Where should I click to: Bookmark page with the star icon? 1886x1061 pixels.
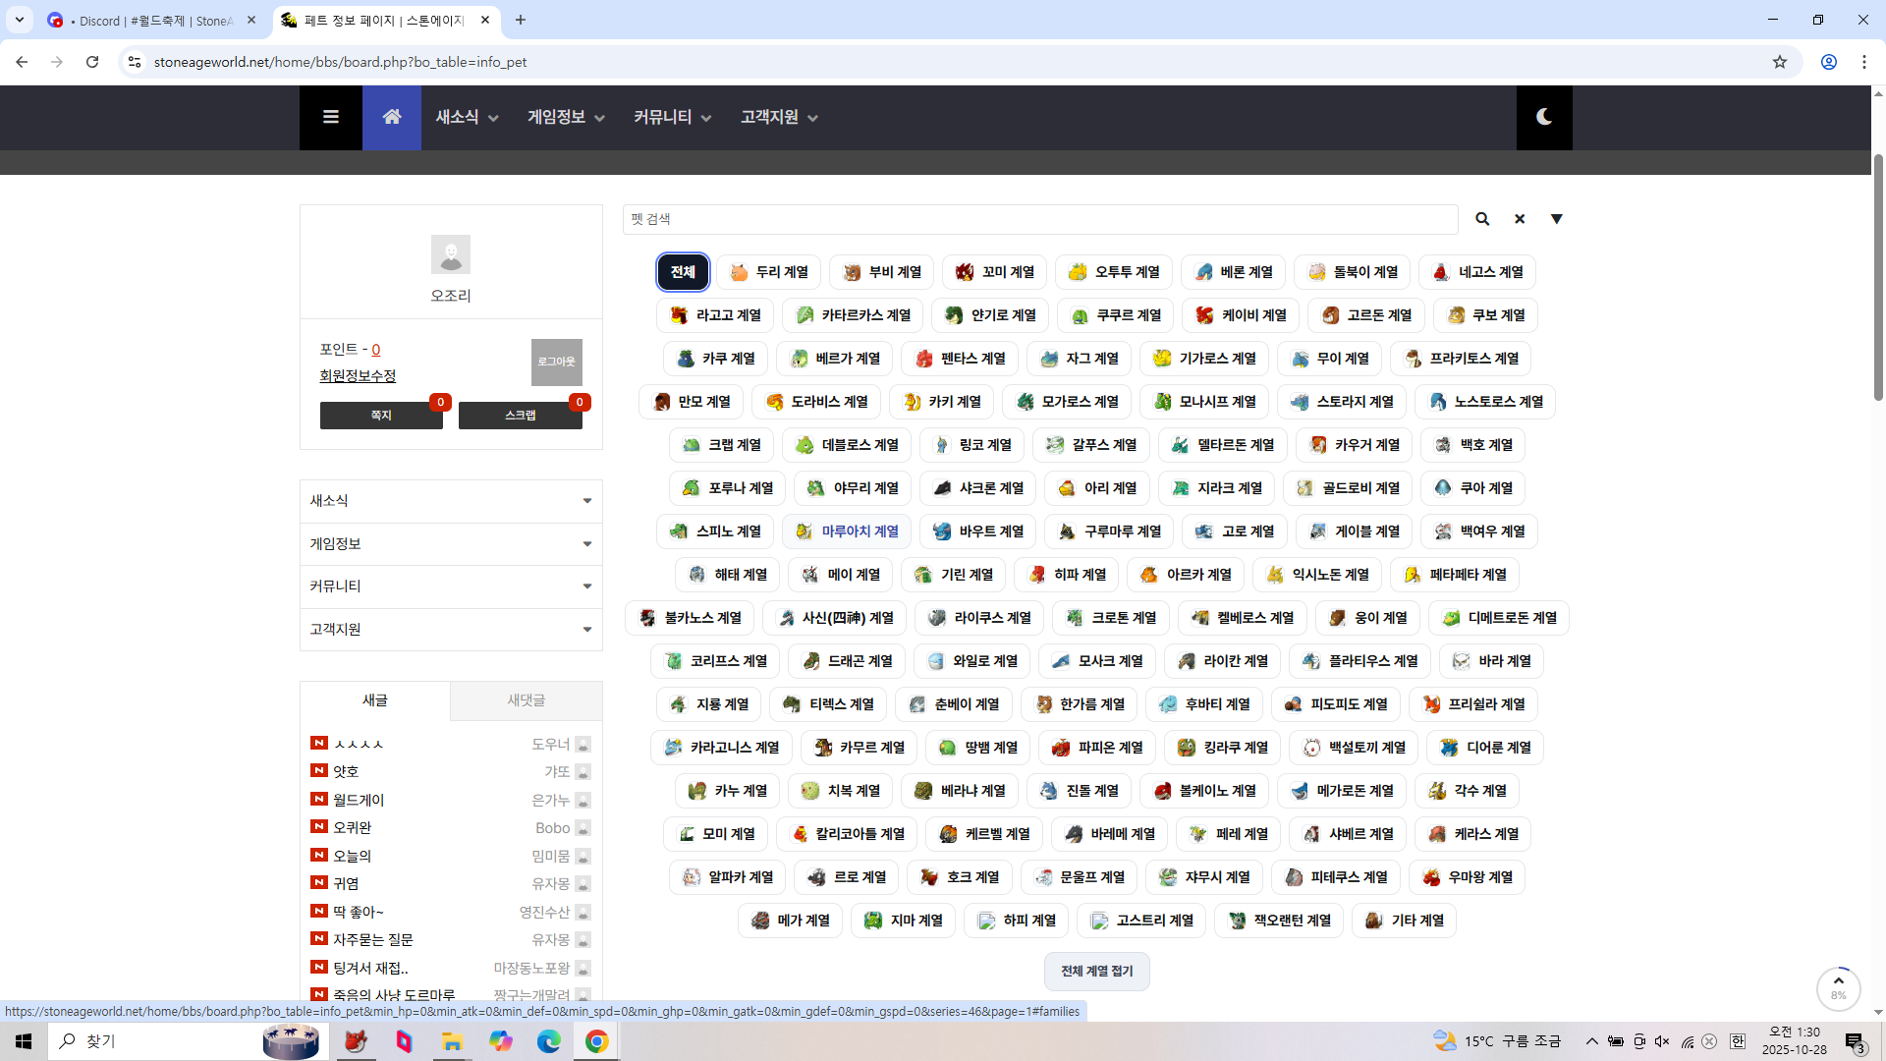point(1779,62)
